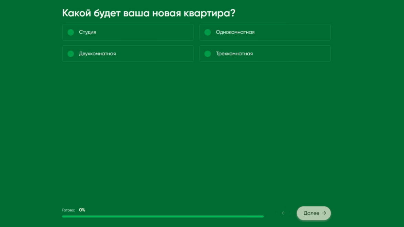Screen dimensions: 404x227
Task: Click the Далее next button
Action: point(314,213)
